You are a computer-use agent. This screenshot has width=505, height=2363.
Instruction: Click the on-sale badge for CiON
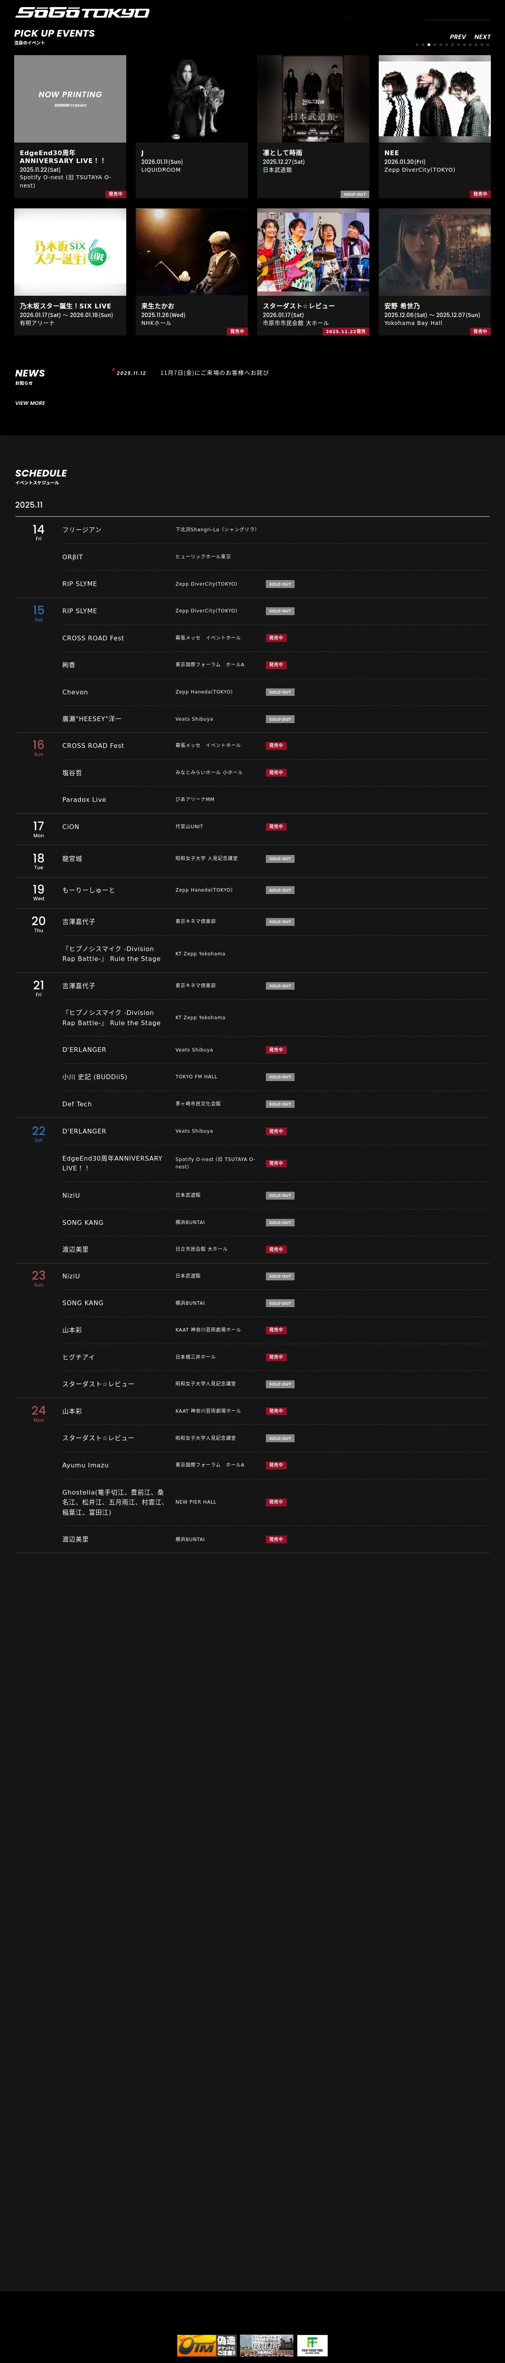pyautogui.click(x=276, y=827)
